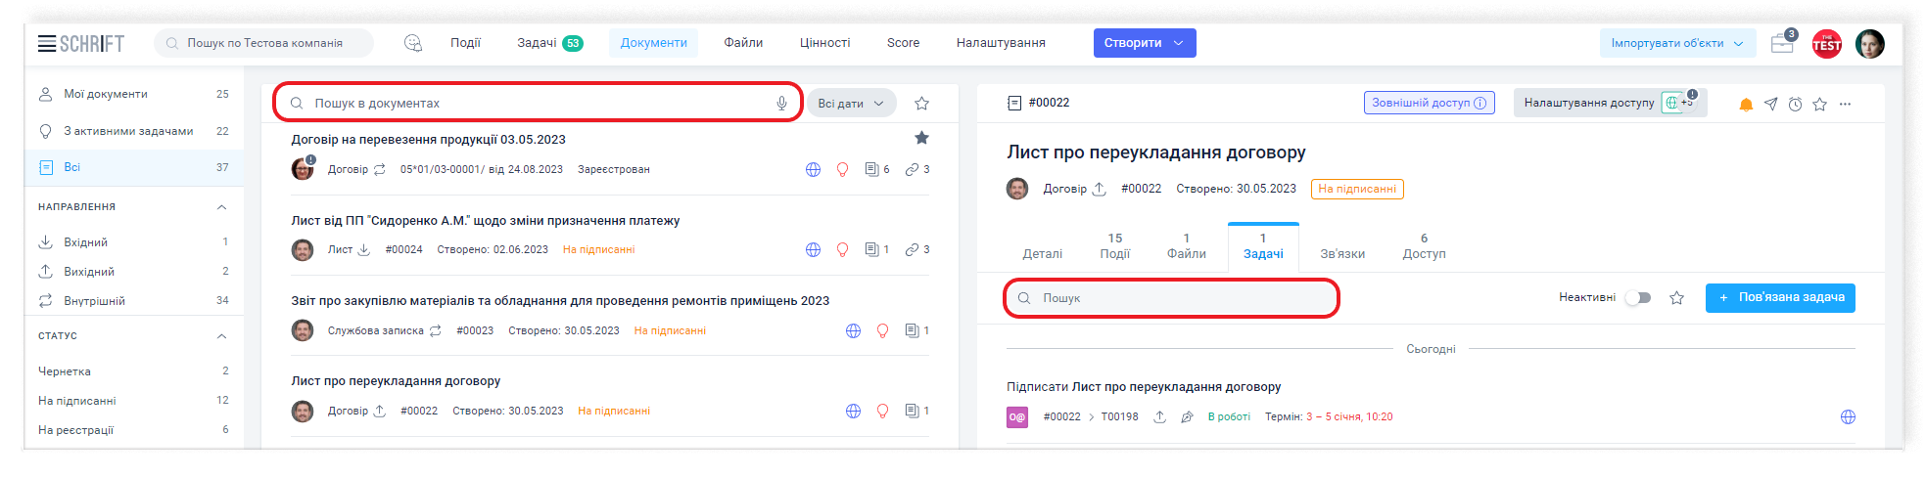Click the microphone icon in document search
Viewport: 1926px width, 479px height.
coord(781,104)
